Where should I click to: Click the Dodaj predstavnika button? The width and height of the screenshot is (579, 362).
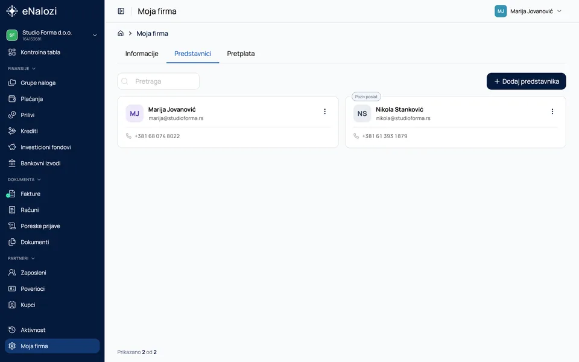coord(526,81)
